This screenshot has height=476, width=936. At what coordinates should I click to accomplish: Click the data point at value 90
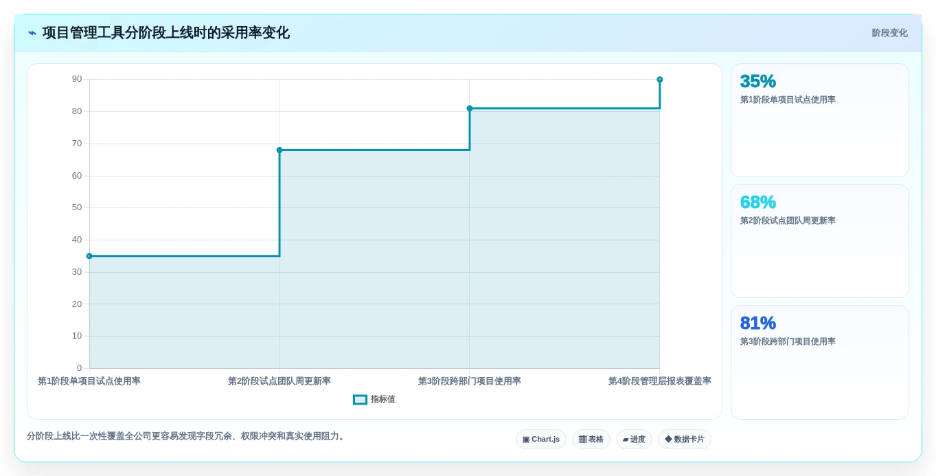pos(660,80)
